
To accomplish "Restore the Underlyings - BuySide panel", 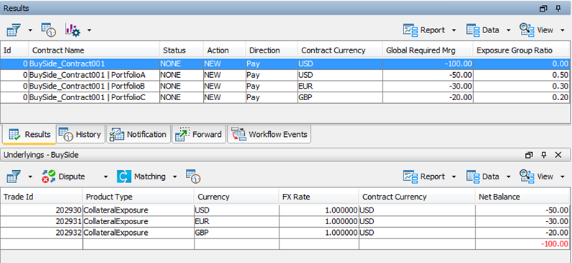I will (529, 155).
